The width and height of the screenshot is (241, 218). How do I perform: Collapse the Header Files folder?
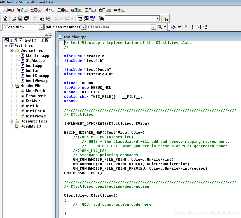[x=11, y=86]
